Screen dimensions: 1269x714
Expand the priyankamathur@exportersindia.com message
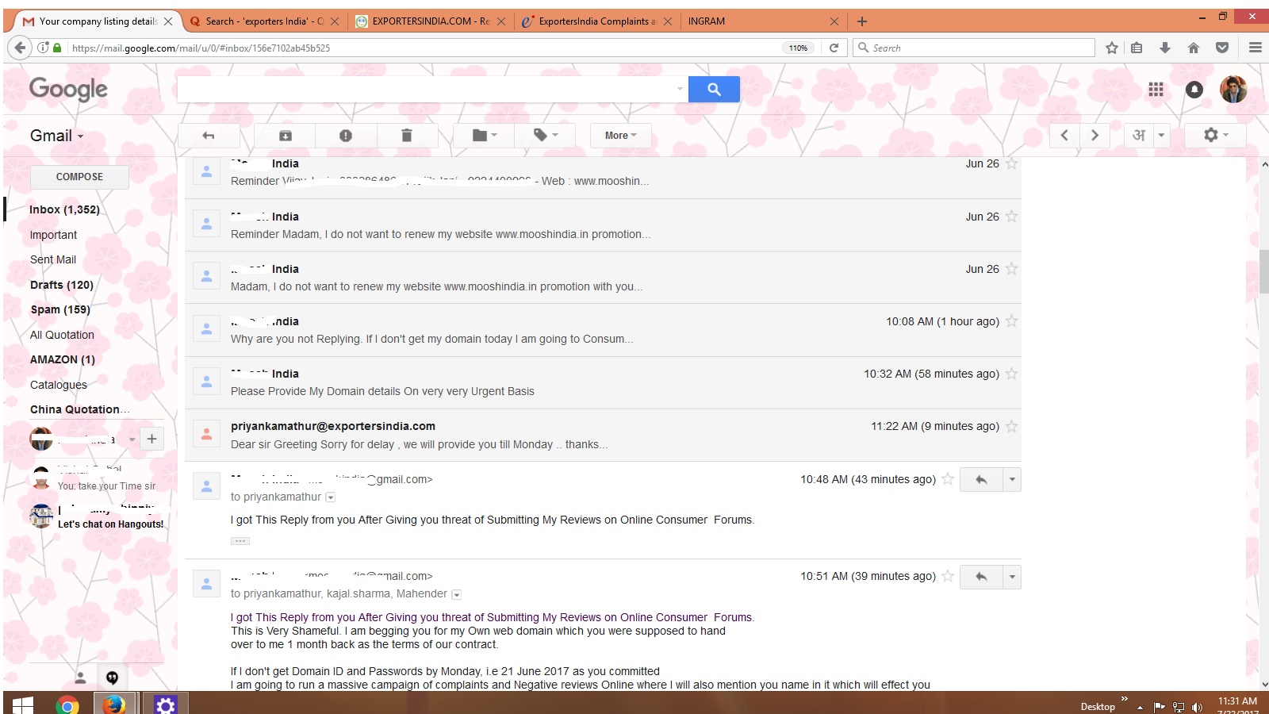coord(603,435)
